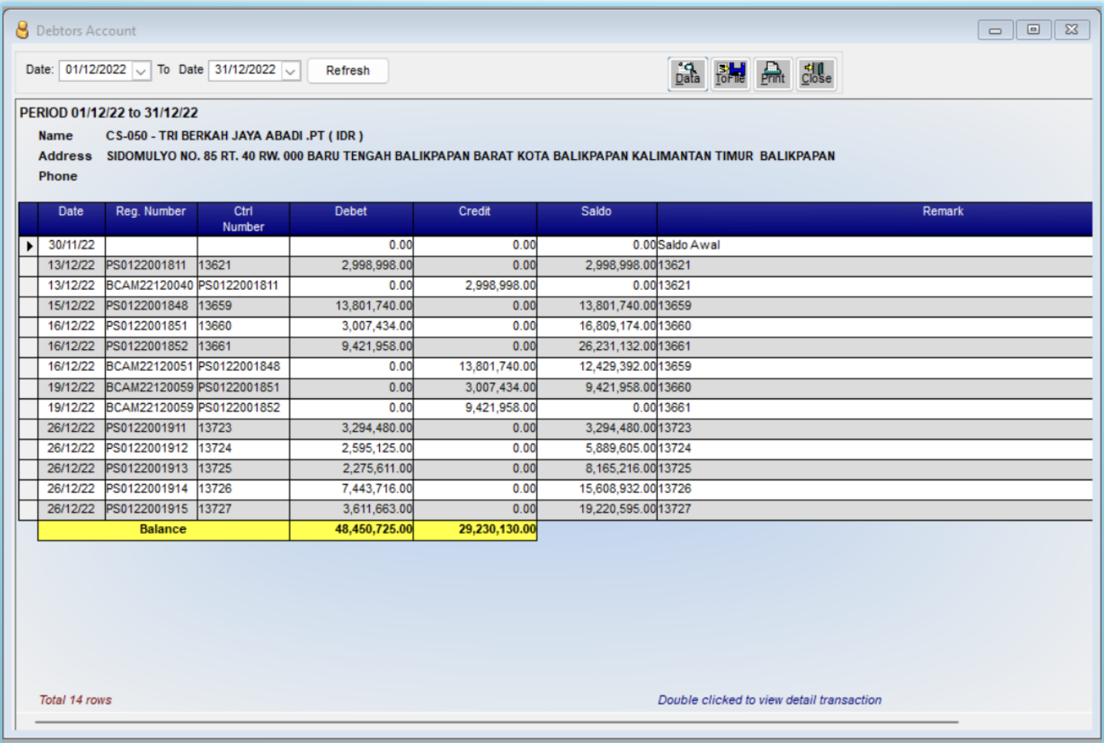Image resolution: width=1104 pixels, height=743 pixels.
Task: Click Balance total credit 29,230,130.00
Action: [x=475, y=530]
